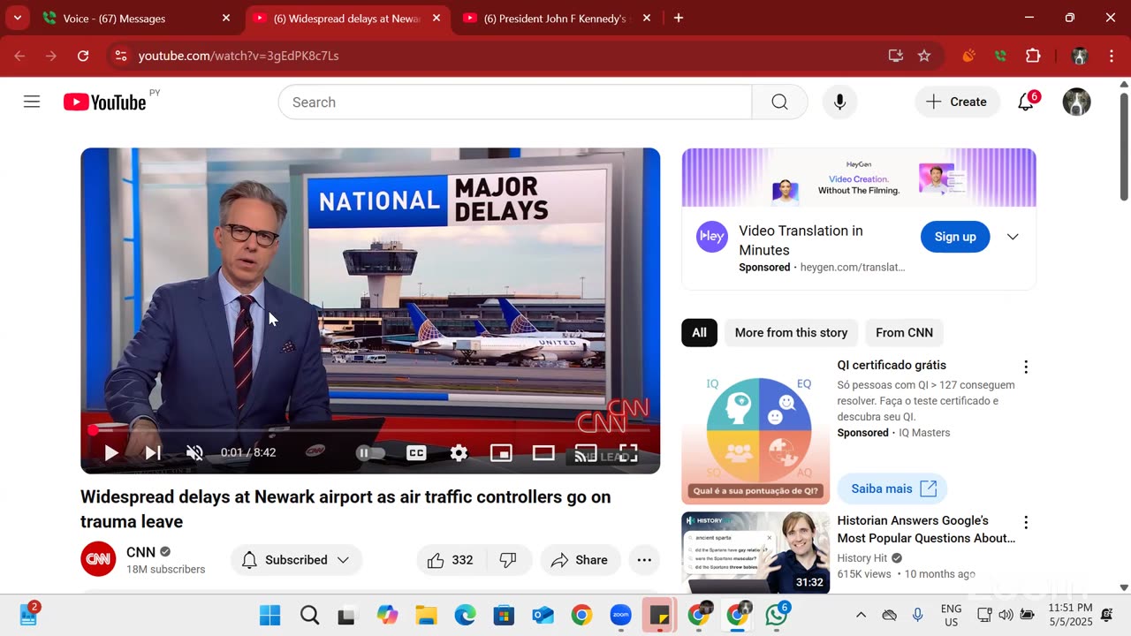This screenshot has width=1131, height=636.
Task: Open options for QI certificado ad
Action: pyautogui.click(x=1026, y=367)
